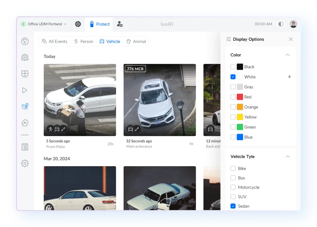Click line crossing icon on Front Patio thumbnail

63,129
